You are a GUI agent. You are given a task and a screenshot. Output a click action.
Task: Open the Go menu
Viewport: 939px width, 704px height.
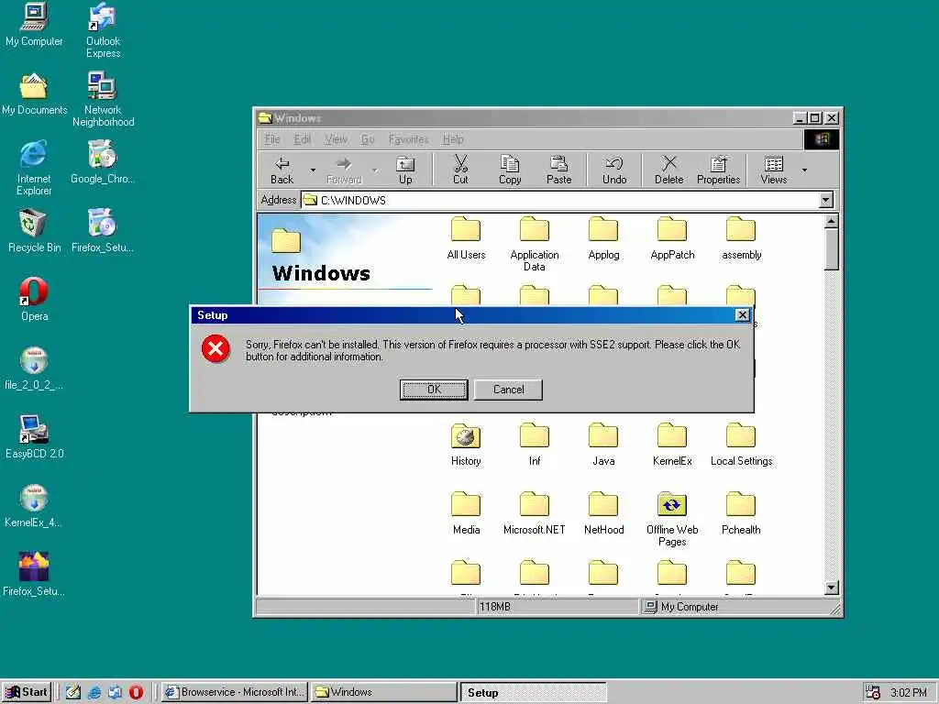click(367, 139)
